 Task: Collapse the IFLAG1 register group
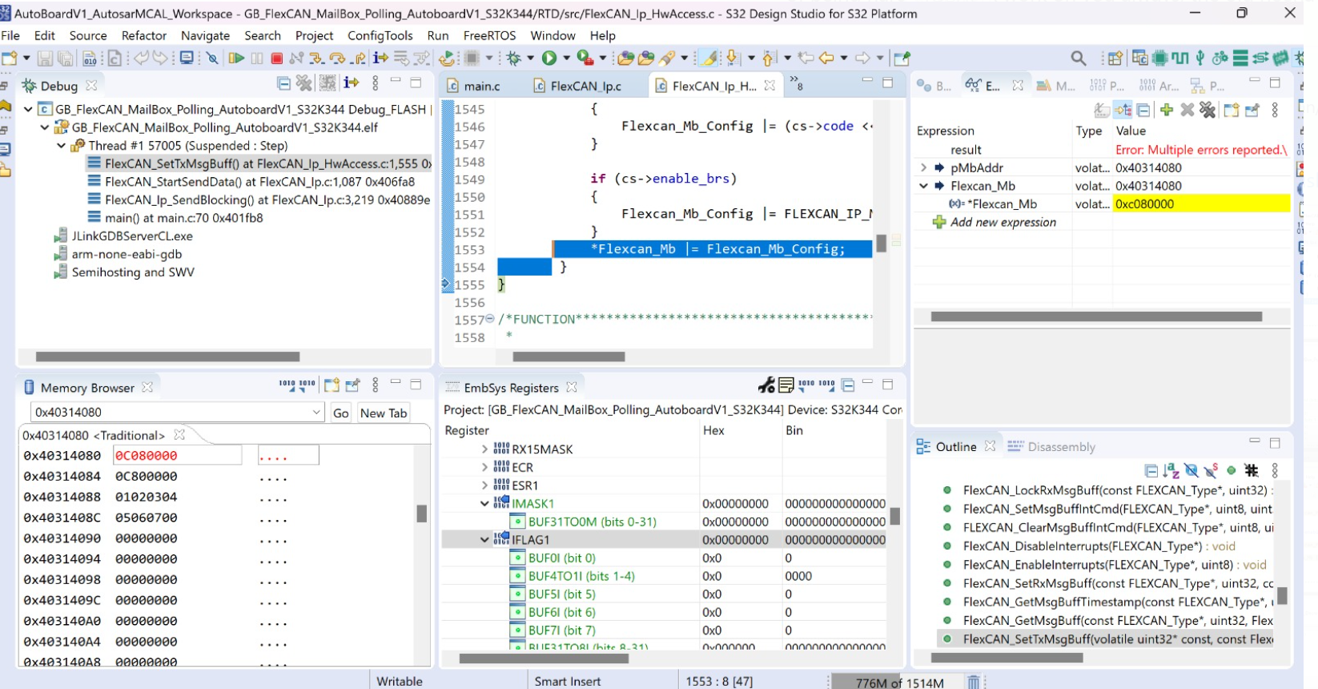484,540
